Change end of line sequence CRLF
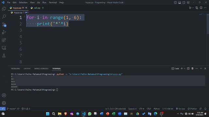The height and width of the screenshot is (117, 209). pos(149,109)
